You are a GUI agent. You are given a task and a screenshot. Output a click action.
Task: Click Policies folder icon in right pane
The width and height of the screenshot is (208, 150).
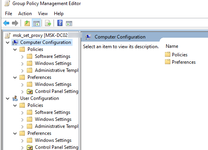click(168, 54)
